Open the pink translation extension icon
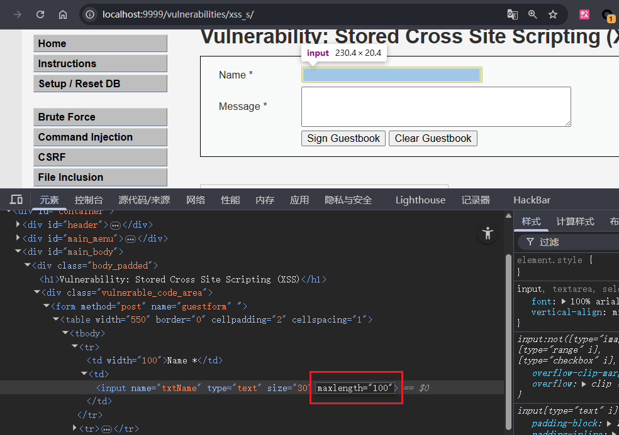 pyautogui.click(x=584, y=14)
